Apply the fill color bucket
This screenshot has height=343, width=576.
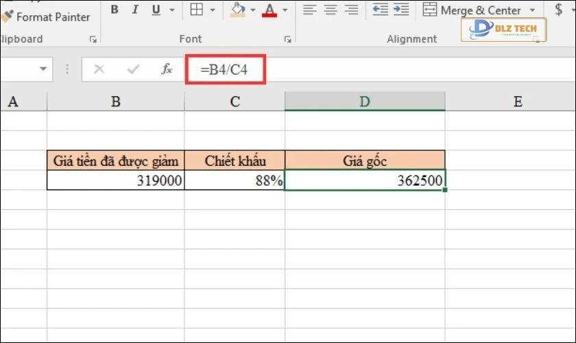point(238,10)
